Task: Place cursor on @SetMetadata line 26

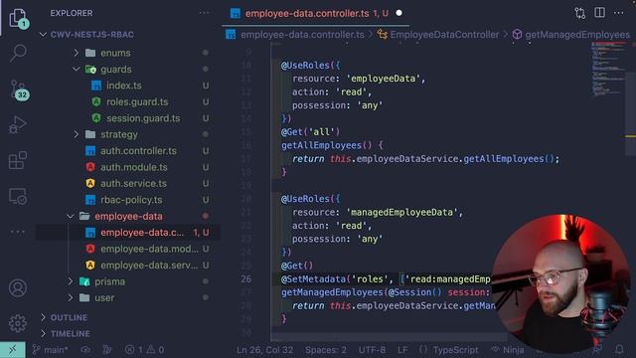Action: coord(386,279)
